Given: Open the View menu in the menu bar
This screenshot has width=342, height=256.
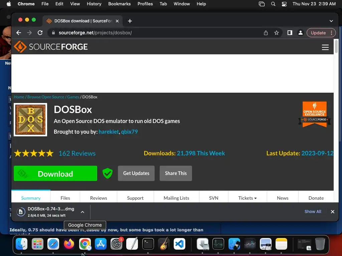Looking at the screenshot, I should 75,4.
